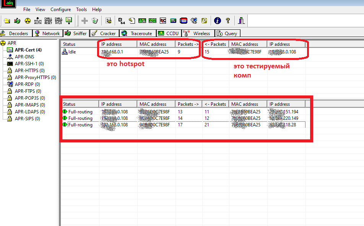This screenshot has width=364, height=226.
Task: Select APR-Cert (4) in the tree
Action: point(28,50)
